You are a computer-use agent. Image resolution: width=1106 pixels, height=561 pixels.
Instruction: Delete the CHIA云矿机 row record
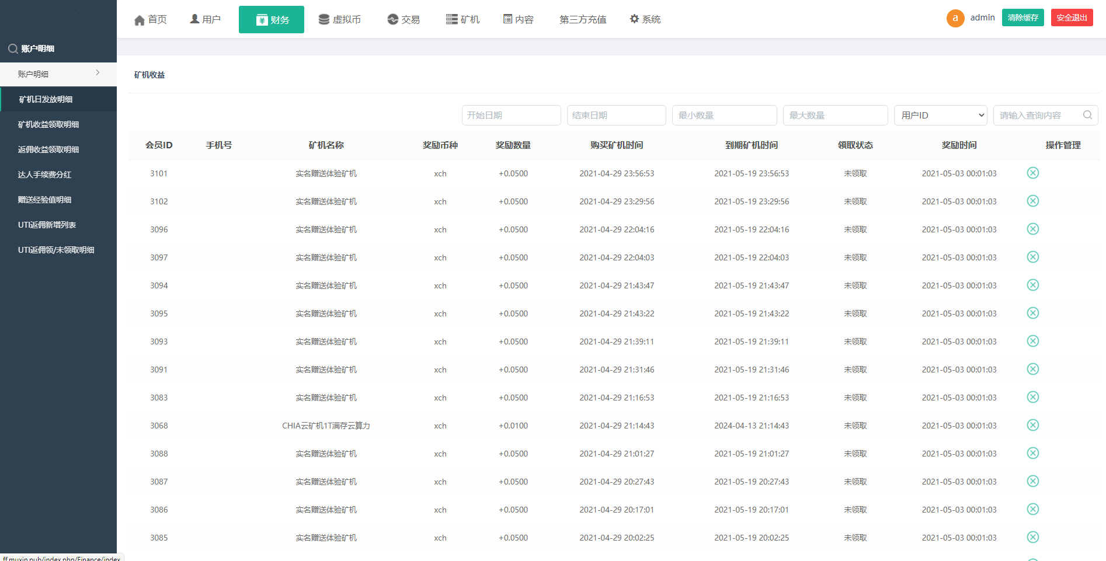(x=1032, y=425)
